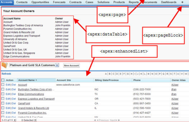Click the Refresh link
This screenshot has width=189, height=122.
[x=6, y=74]
